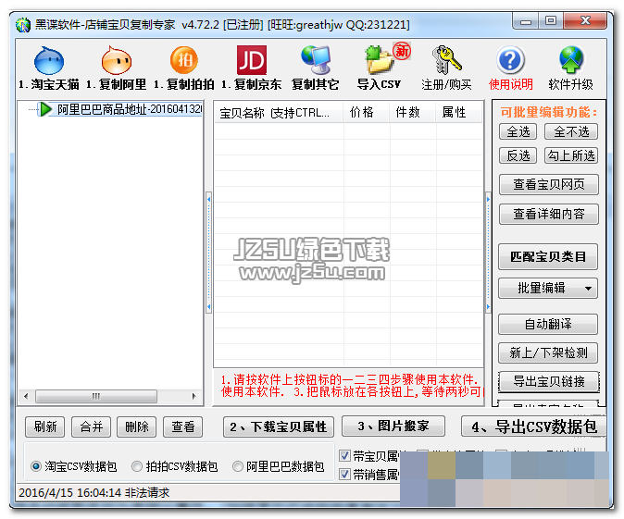Click the tree scrollbar right arrow

(193, 396)
